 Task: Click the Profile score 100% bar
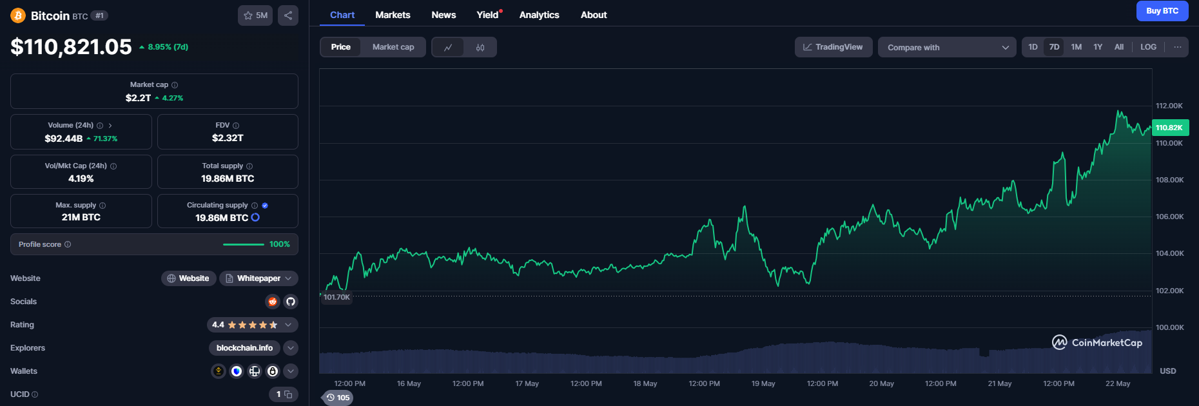click(244, 244)
